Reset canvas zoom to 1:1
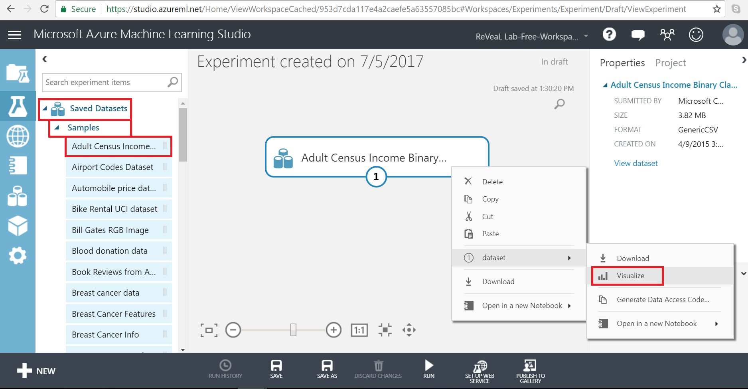The image size is (748, 389). click(359, 330)
